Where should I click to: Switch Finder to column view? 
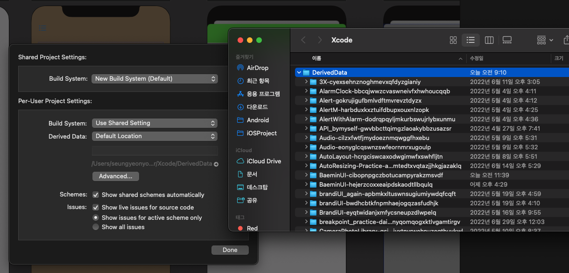coord(489,40)
